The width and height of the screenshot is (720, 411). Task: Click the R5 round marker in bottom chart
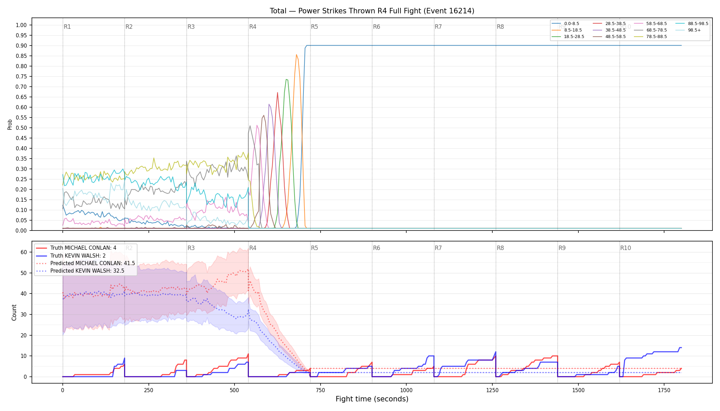tap(314, 248)
